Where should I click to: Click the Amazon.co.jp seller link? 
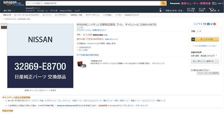pyautogui.click(x=93, y=44)
